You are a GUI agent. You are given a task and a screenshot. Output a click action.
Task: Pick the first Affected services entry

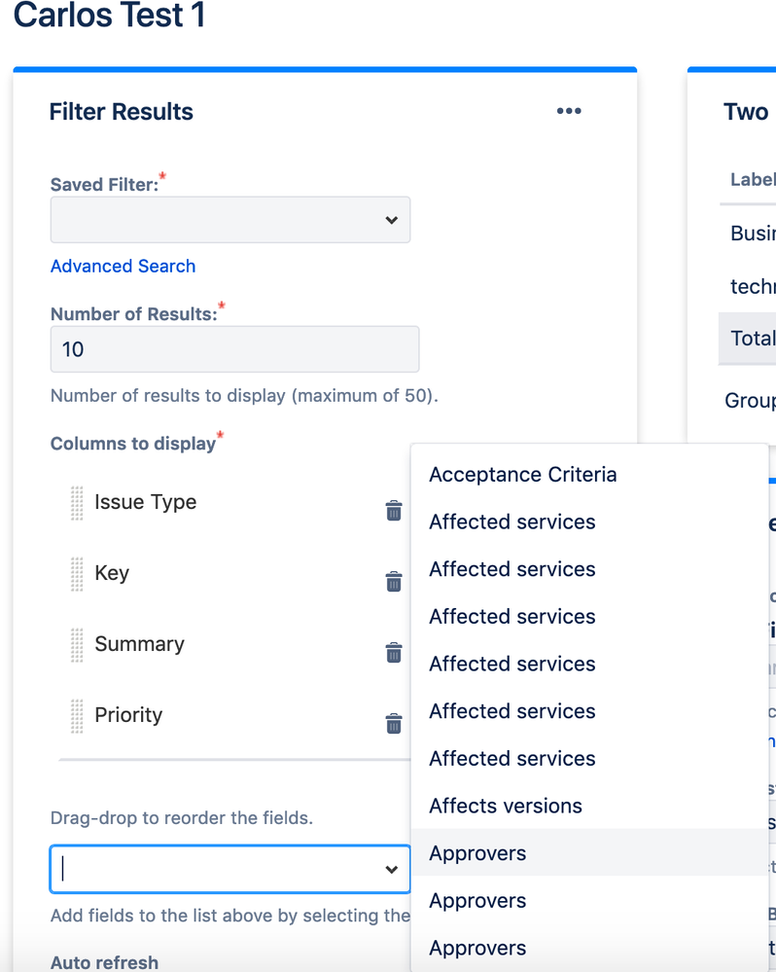511,522
